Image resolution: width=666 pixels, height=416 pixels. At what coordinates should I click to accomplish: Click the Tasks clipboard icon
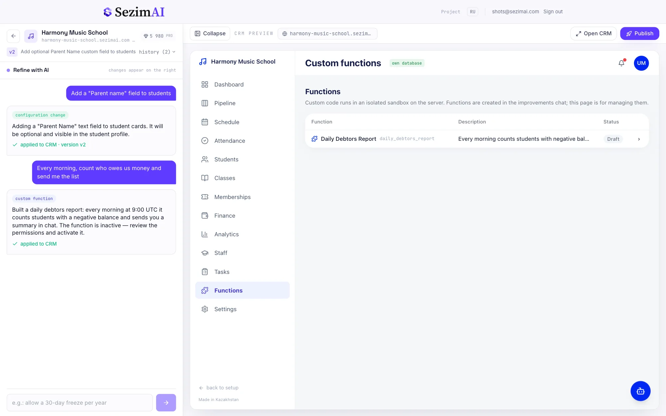point(205,272)
